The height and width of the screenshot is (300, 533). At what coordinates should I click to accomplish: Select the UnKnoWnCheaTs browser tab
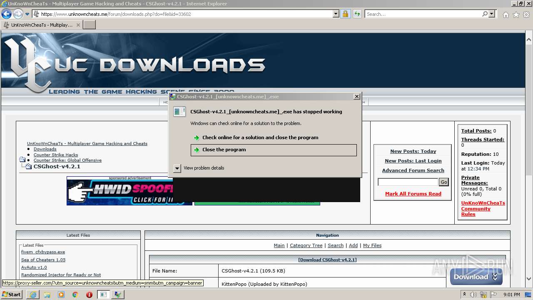(x=42, y=25)
